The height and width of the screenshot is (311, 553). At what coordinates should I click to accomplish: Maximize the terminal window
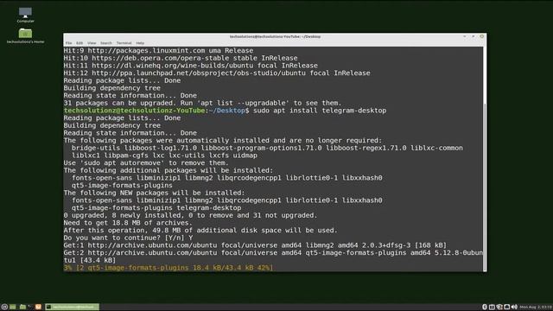(x=474, y=36)
